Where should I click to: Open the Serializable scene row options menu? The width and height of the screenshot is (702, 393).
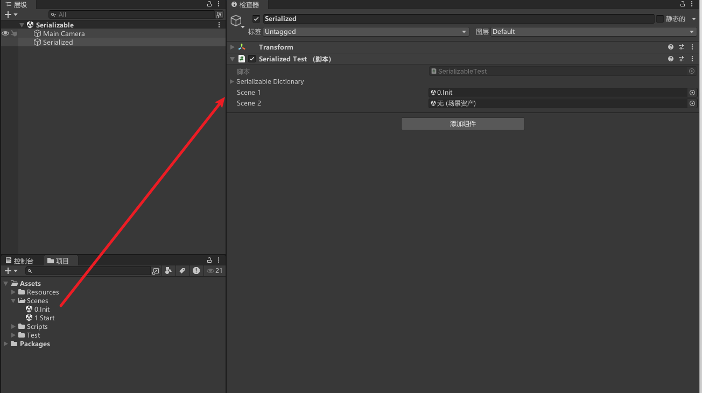click(x=219, y=25)
